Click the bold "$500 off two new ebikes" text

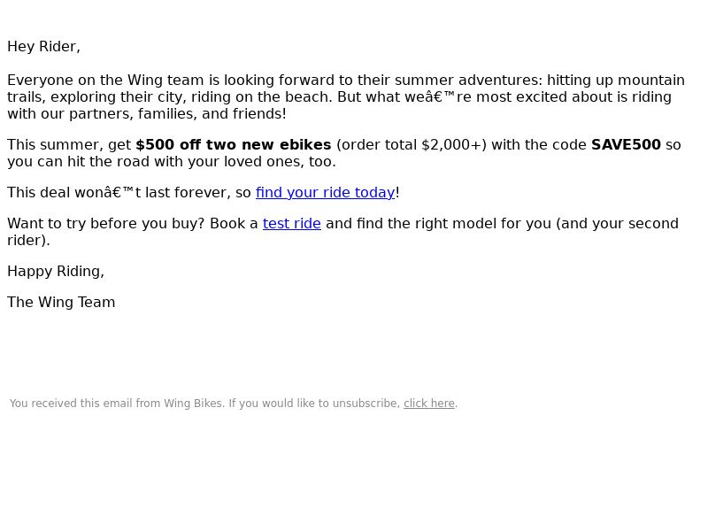pos(234,145)
